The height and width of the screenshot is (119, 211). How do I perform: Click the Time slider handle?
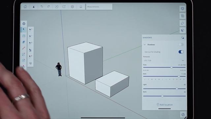(x=171, y=67)
